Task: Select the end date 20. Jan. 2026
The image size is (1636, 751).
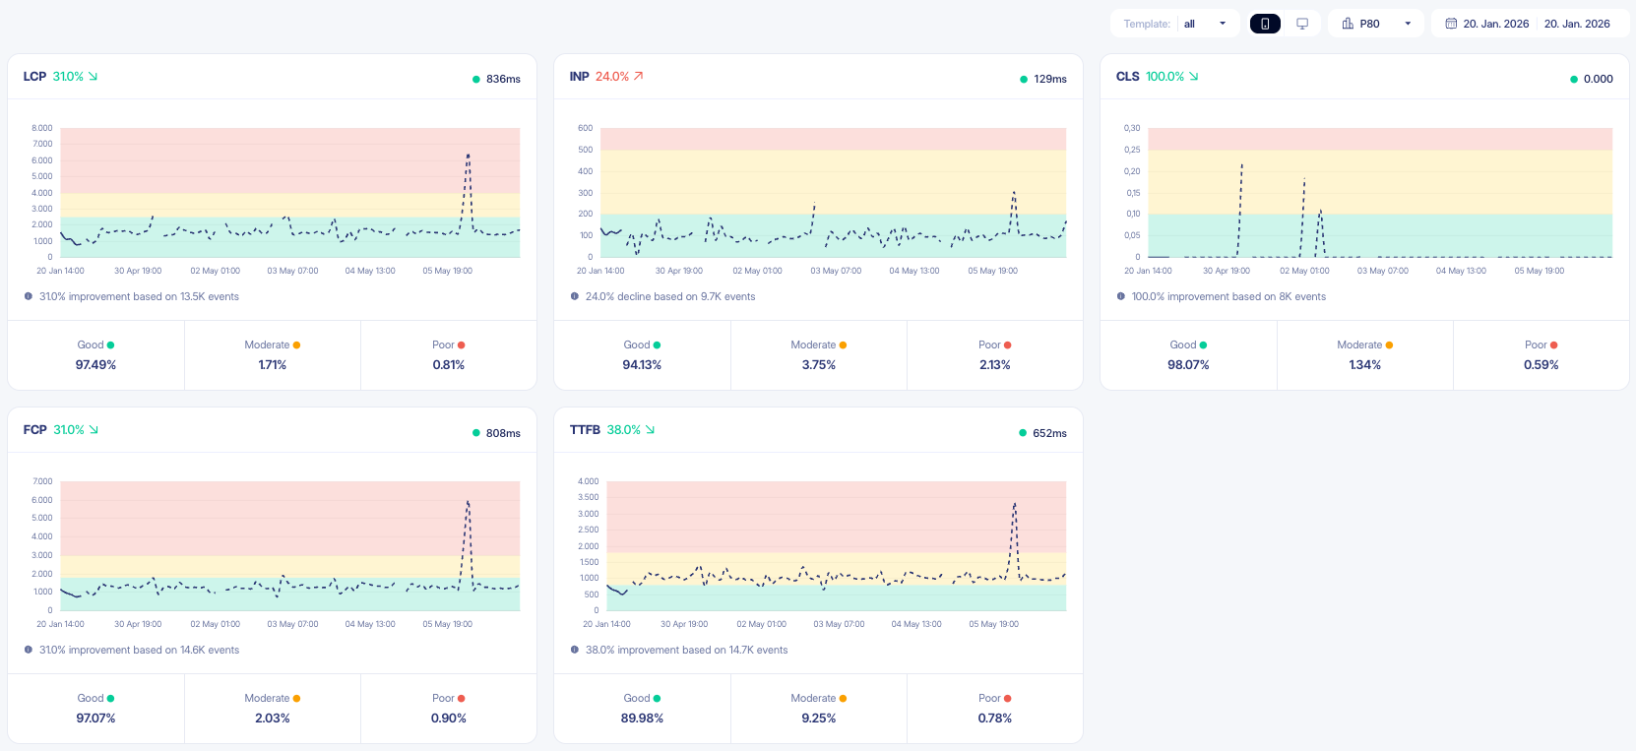Action: 1577,24
